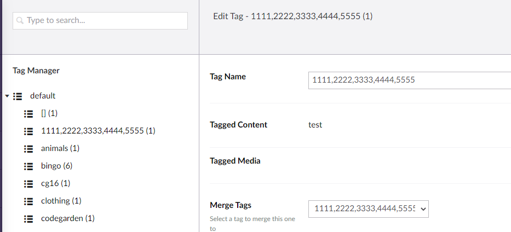Screen dimensions: 511x232
Task: Open the Merge Tags dropdown
Action: (x=368, y=208)
